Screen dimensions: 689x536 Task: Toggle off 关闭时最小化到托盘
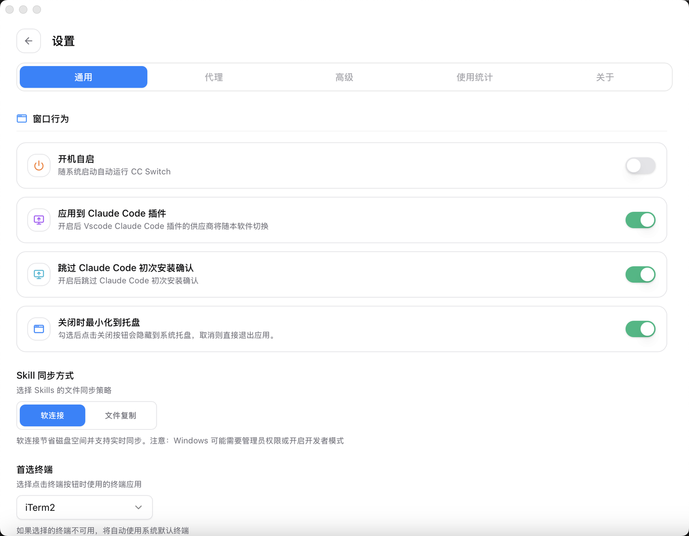coord(640,328)
